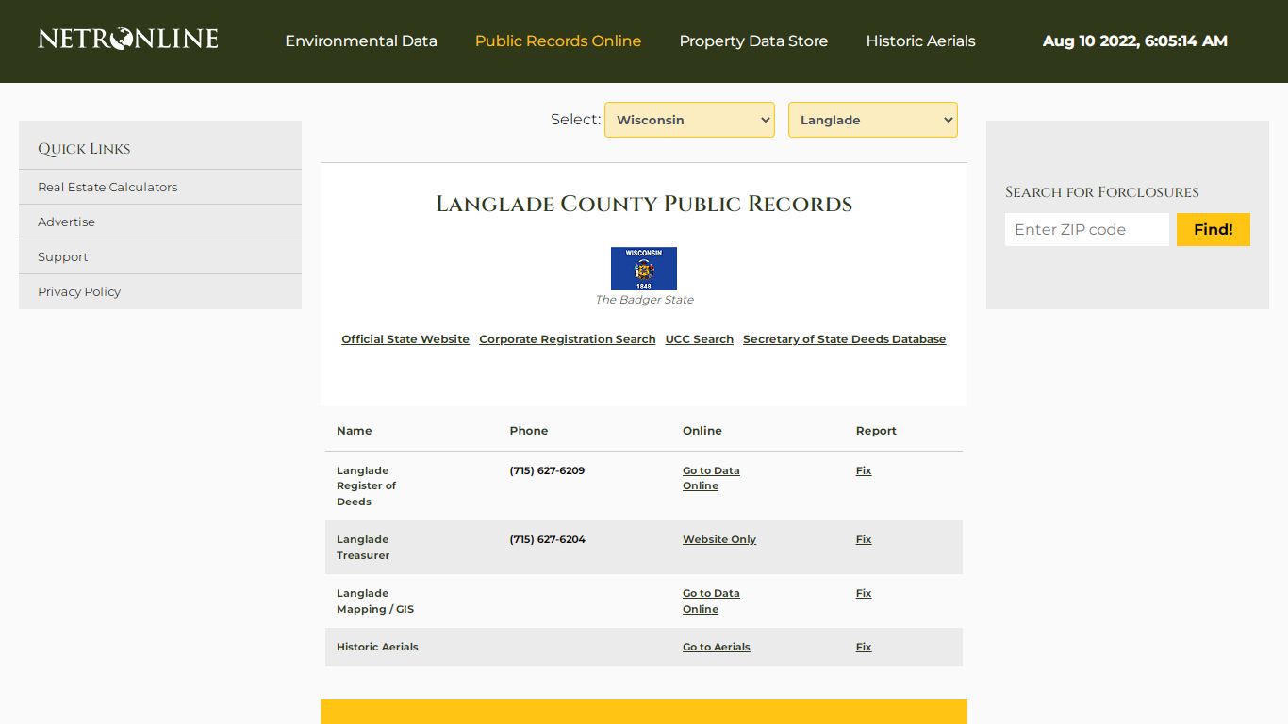Screen dimensions: 1288x724
Task: Click the Langlade Treasurer name cell
Action: 363,547
